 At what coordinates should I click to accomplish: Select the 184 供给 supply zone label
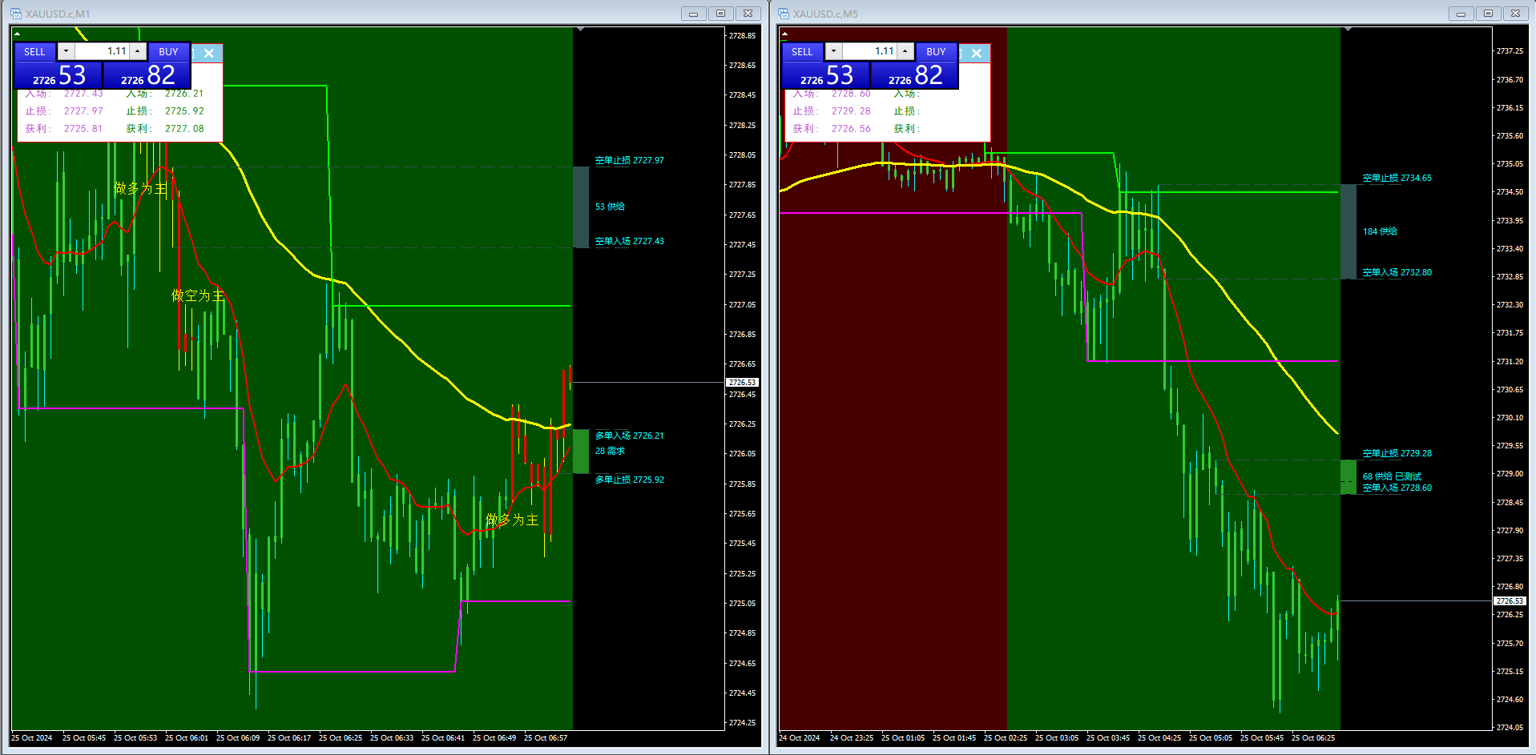[1380, 231]
